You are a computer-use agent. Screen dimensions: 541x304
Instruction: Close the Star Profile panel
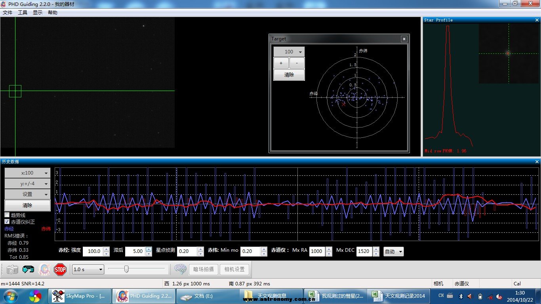537,20
